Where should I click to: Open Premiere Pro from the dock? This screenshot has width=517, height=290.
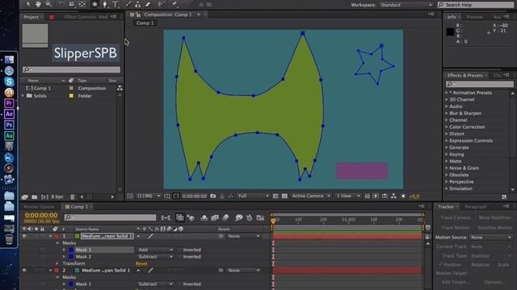(9, 103)
